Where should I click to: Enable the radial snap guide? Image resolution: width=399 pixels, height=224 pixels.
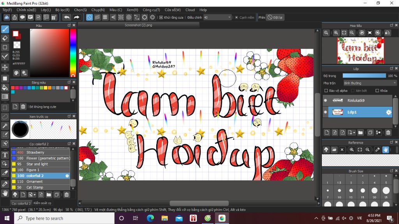pyautogui.click(x=121, y=17)
